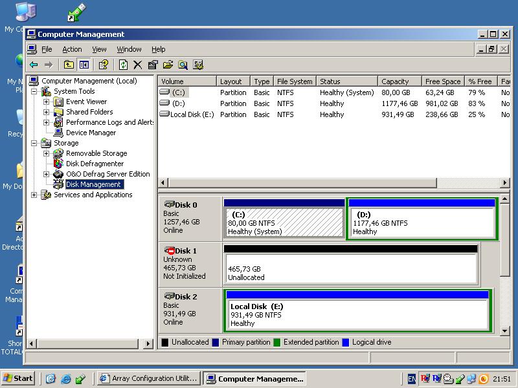The height and width of the screenshot is (388, 518).
Task: Sort by the Status column header
Action: [347, 81]
